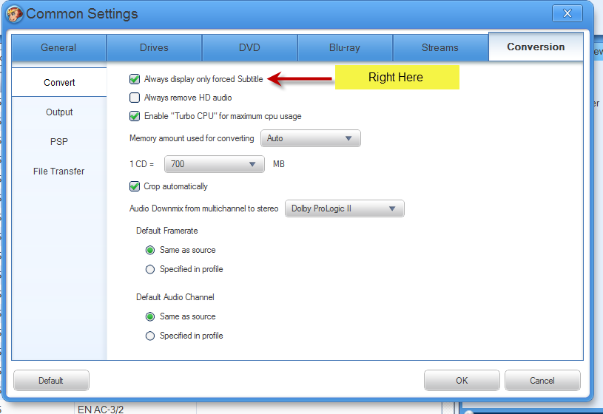The height and width of the screenshot is (414, 603).
Task: Open the PSP section in sidebar
Action: point(59,142)
